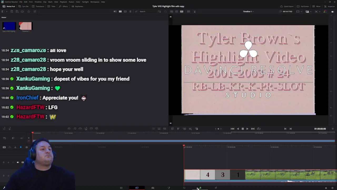This screenshot has width=337, height=190.
Task: Switch to the Fairlight page
Action: pyautogui.click(x=200, y=188)
